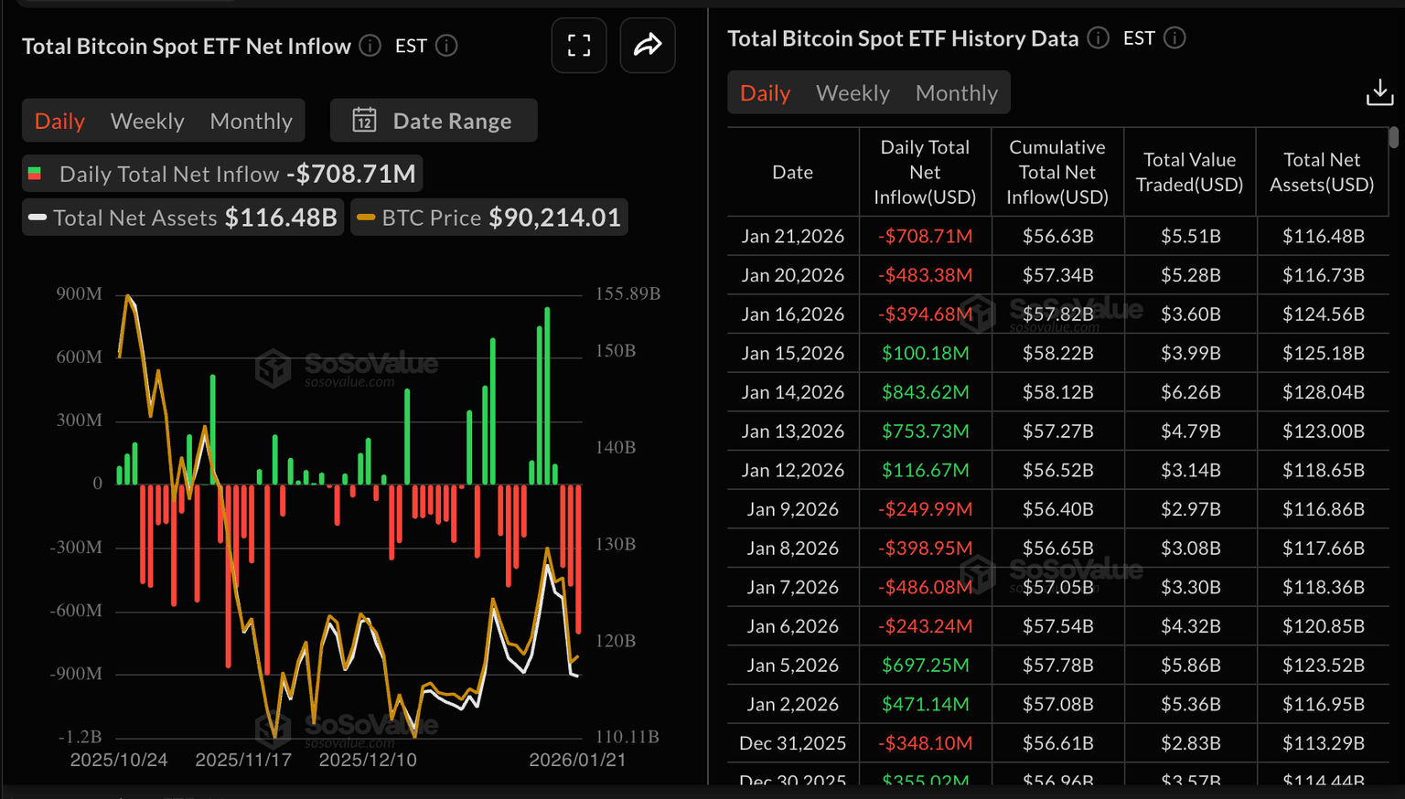Select the Dec 31,2025 date cell
The width and height of the screenshot is (1405, 799).
point(793,743)
